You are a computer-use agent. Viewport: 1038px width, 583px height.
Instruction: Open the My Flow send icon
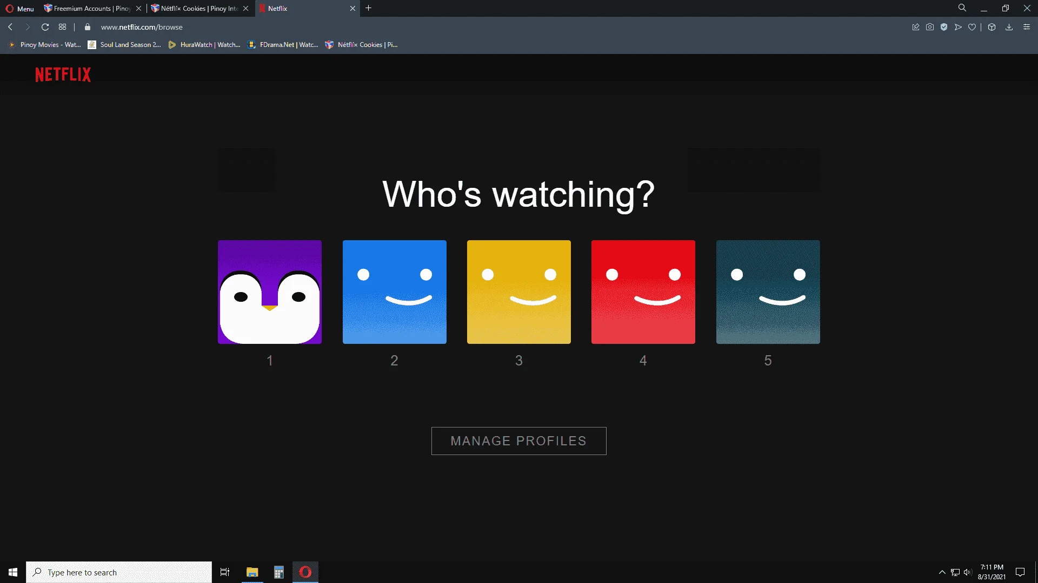[958, 27]
